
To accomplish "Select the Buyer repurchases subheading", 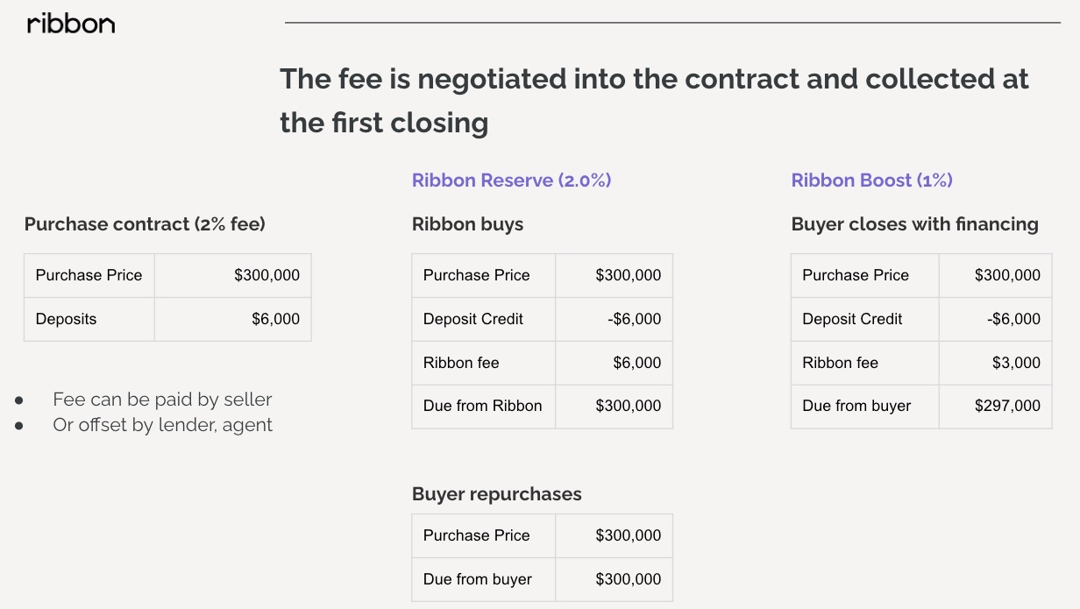I will 496,494.
